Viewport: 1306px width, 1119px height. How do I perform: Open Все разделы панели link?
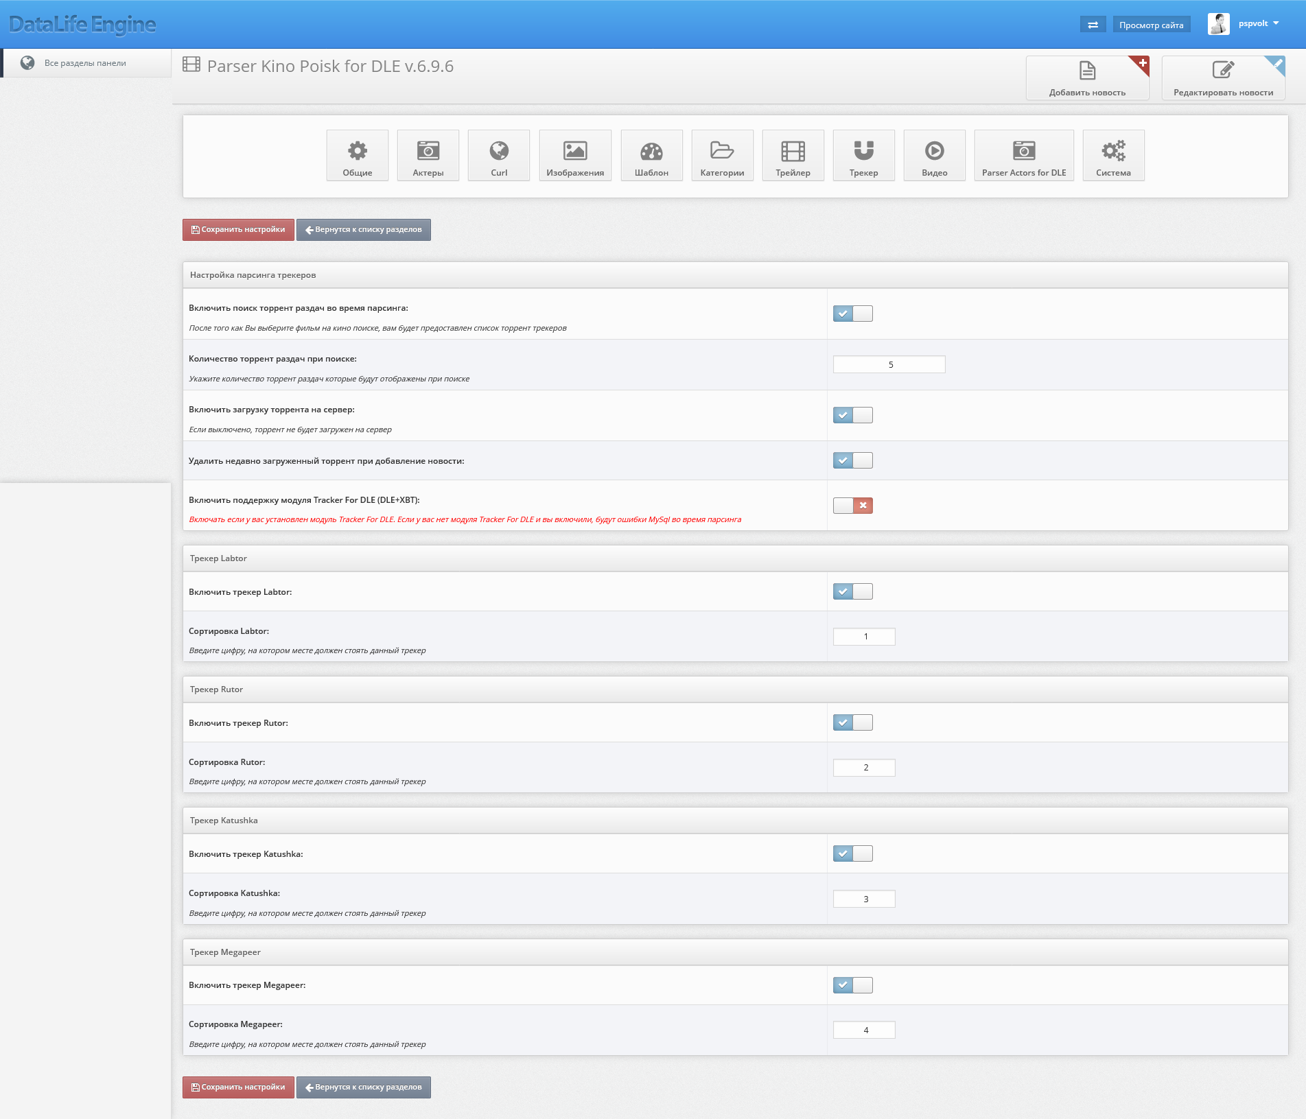click(x=85, y=63)
